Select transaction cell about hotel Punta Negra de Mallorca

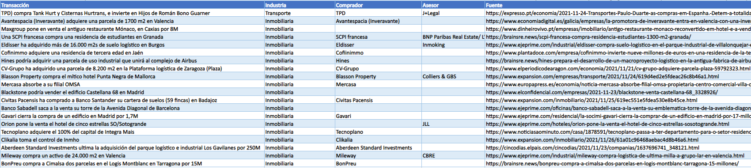point(132,77)
